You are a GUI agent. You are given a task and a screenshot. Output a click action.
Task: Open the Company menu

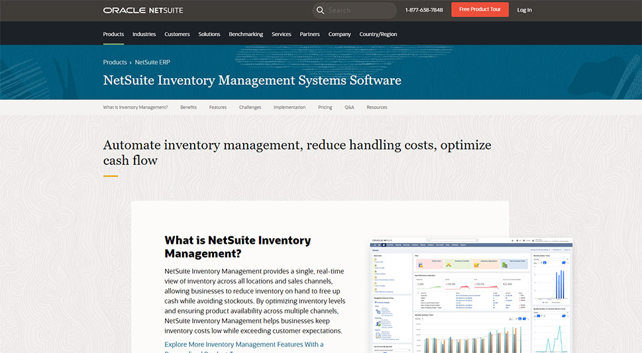339,34
